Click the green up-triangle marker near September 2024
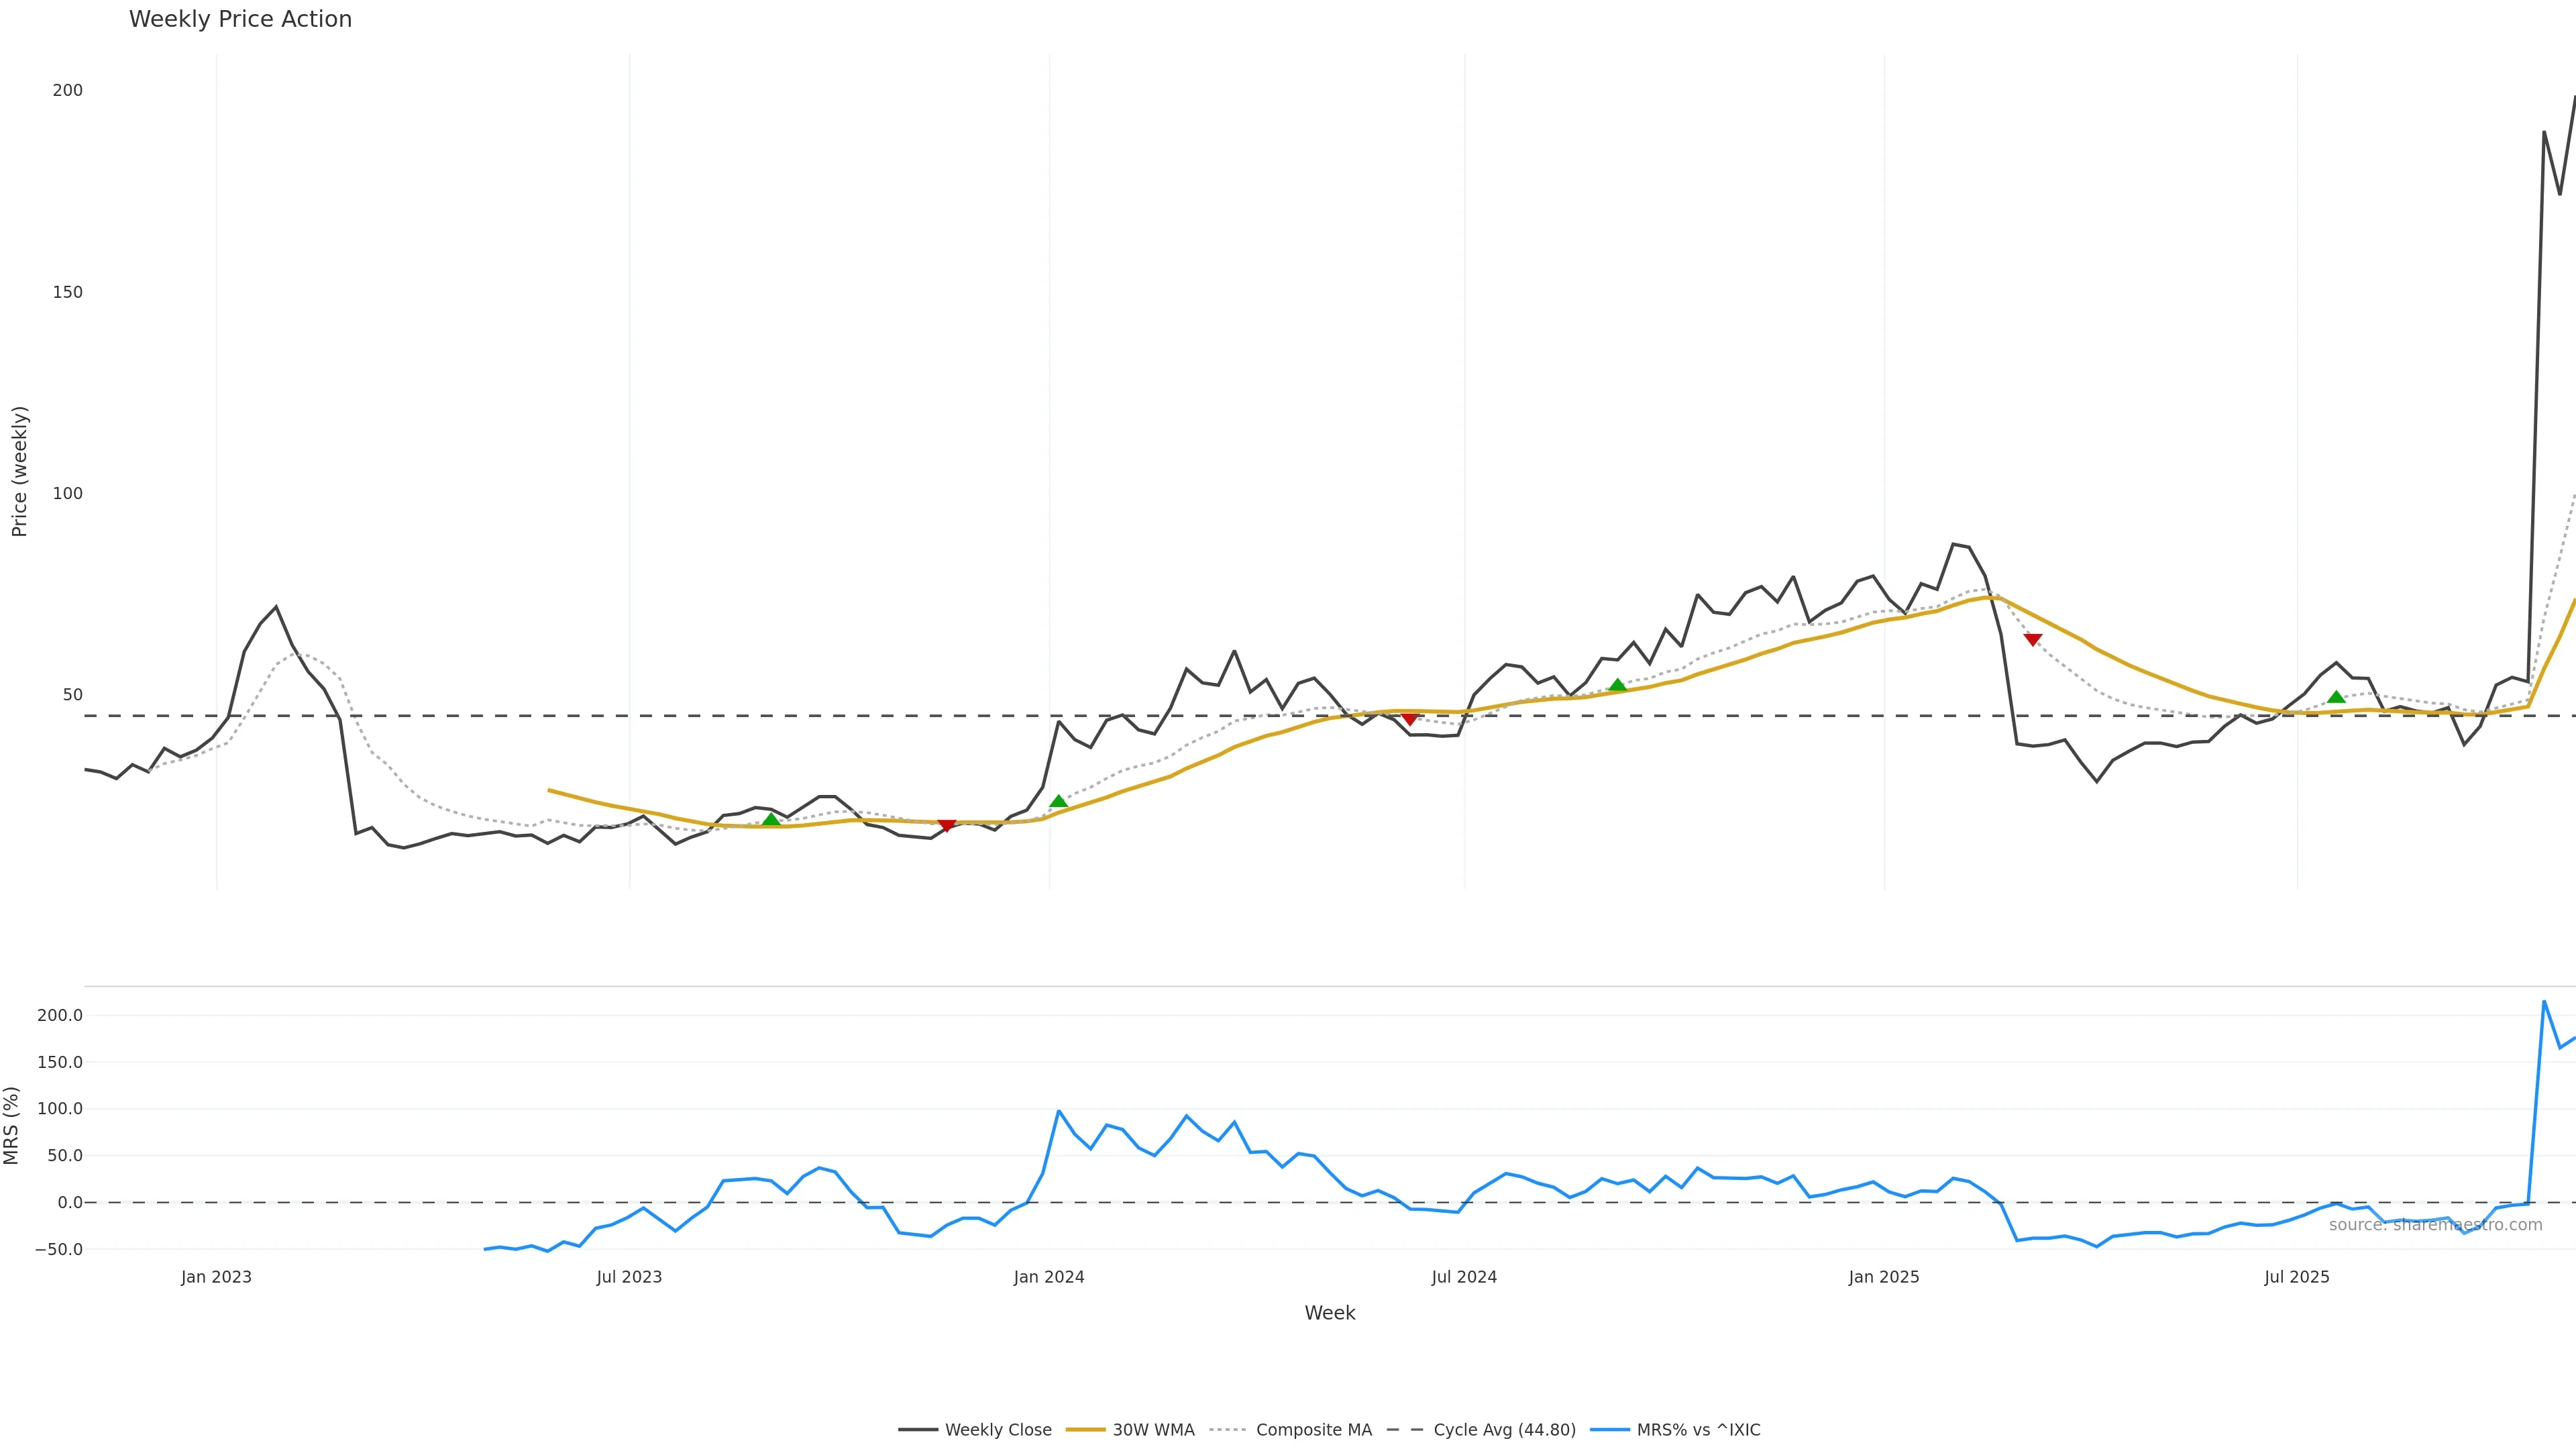This screenshot has width=2576, height=1449. click(x=1617, y=685)
